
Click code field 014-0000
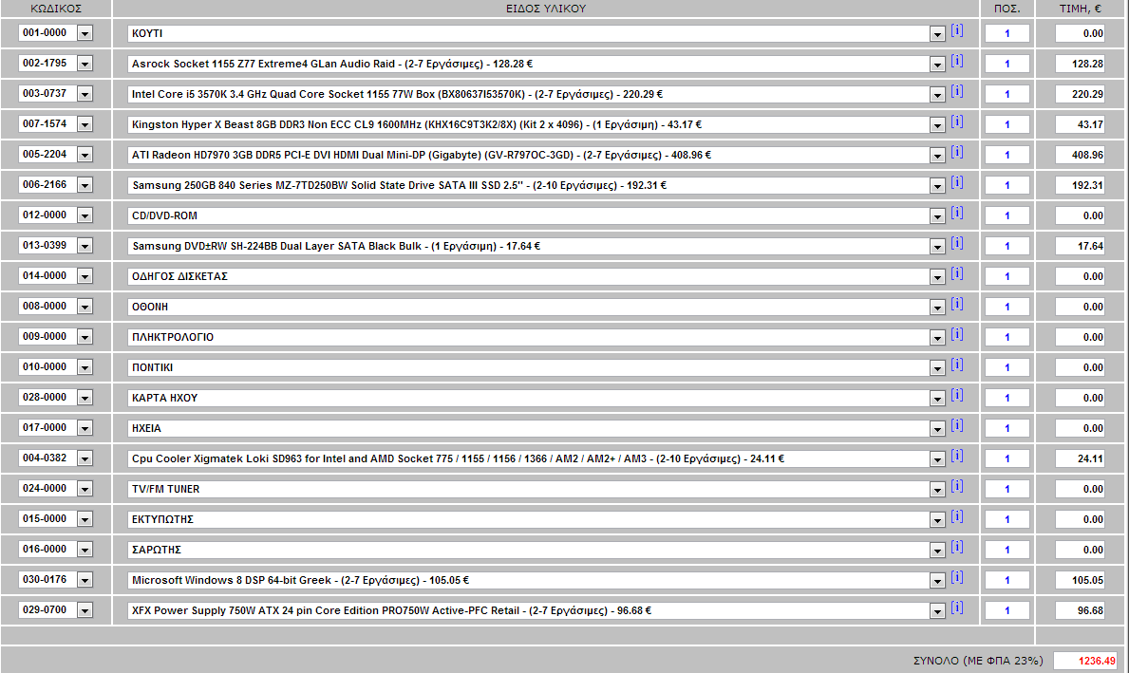pos(47,275)
